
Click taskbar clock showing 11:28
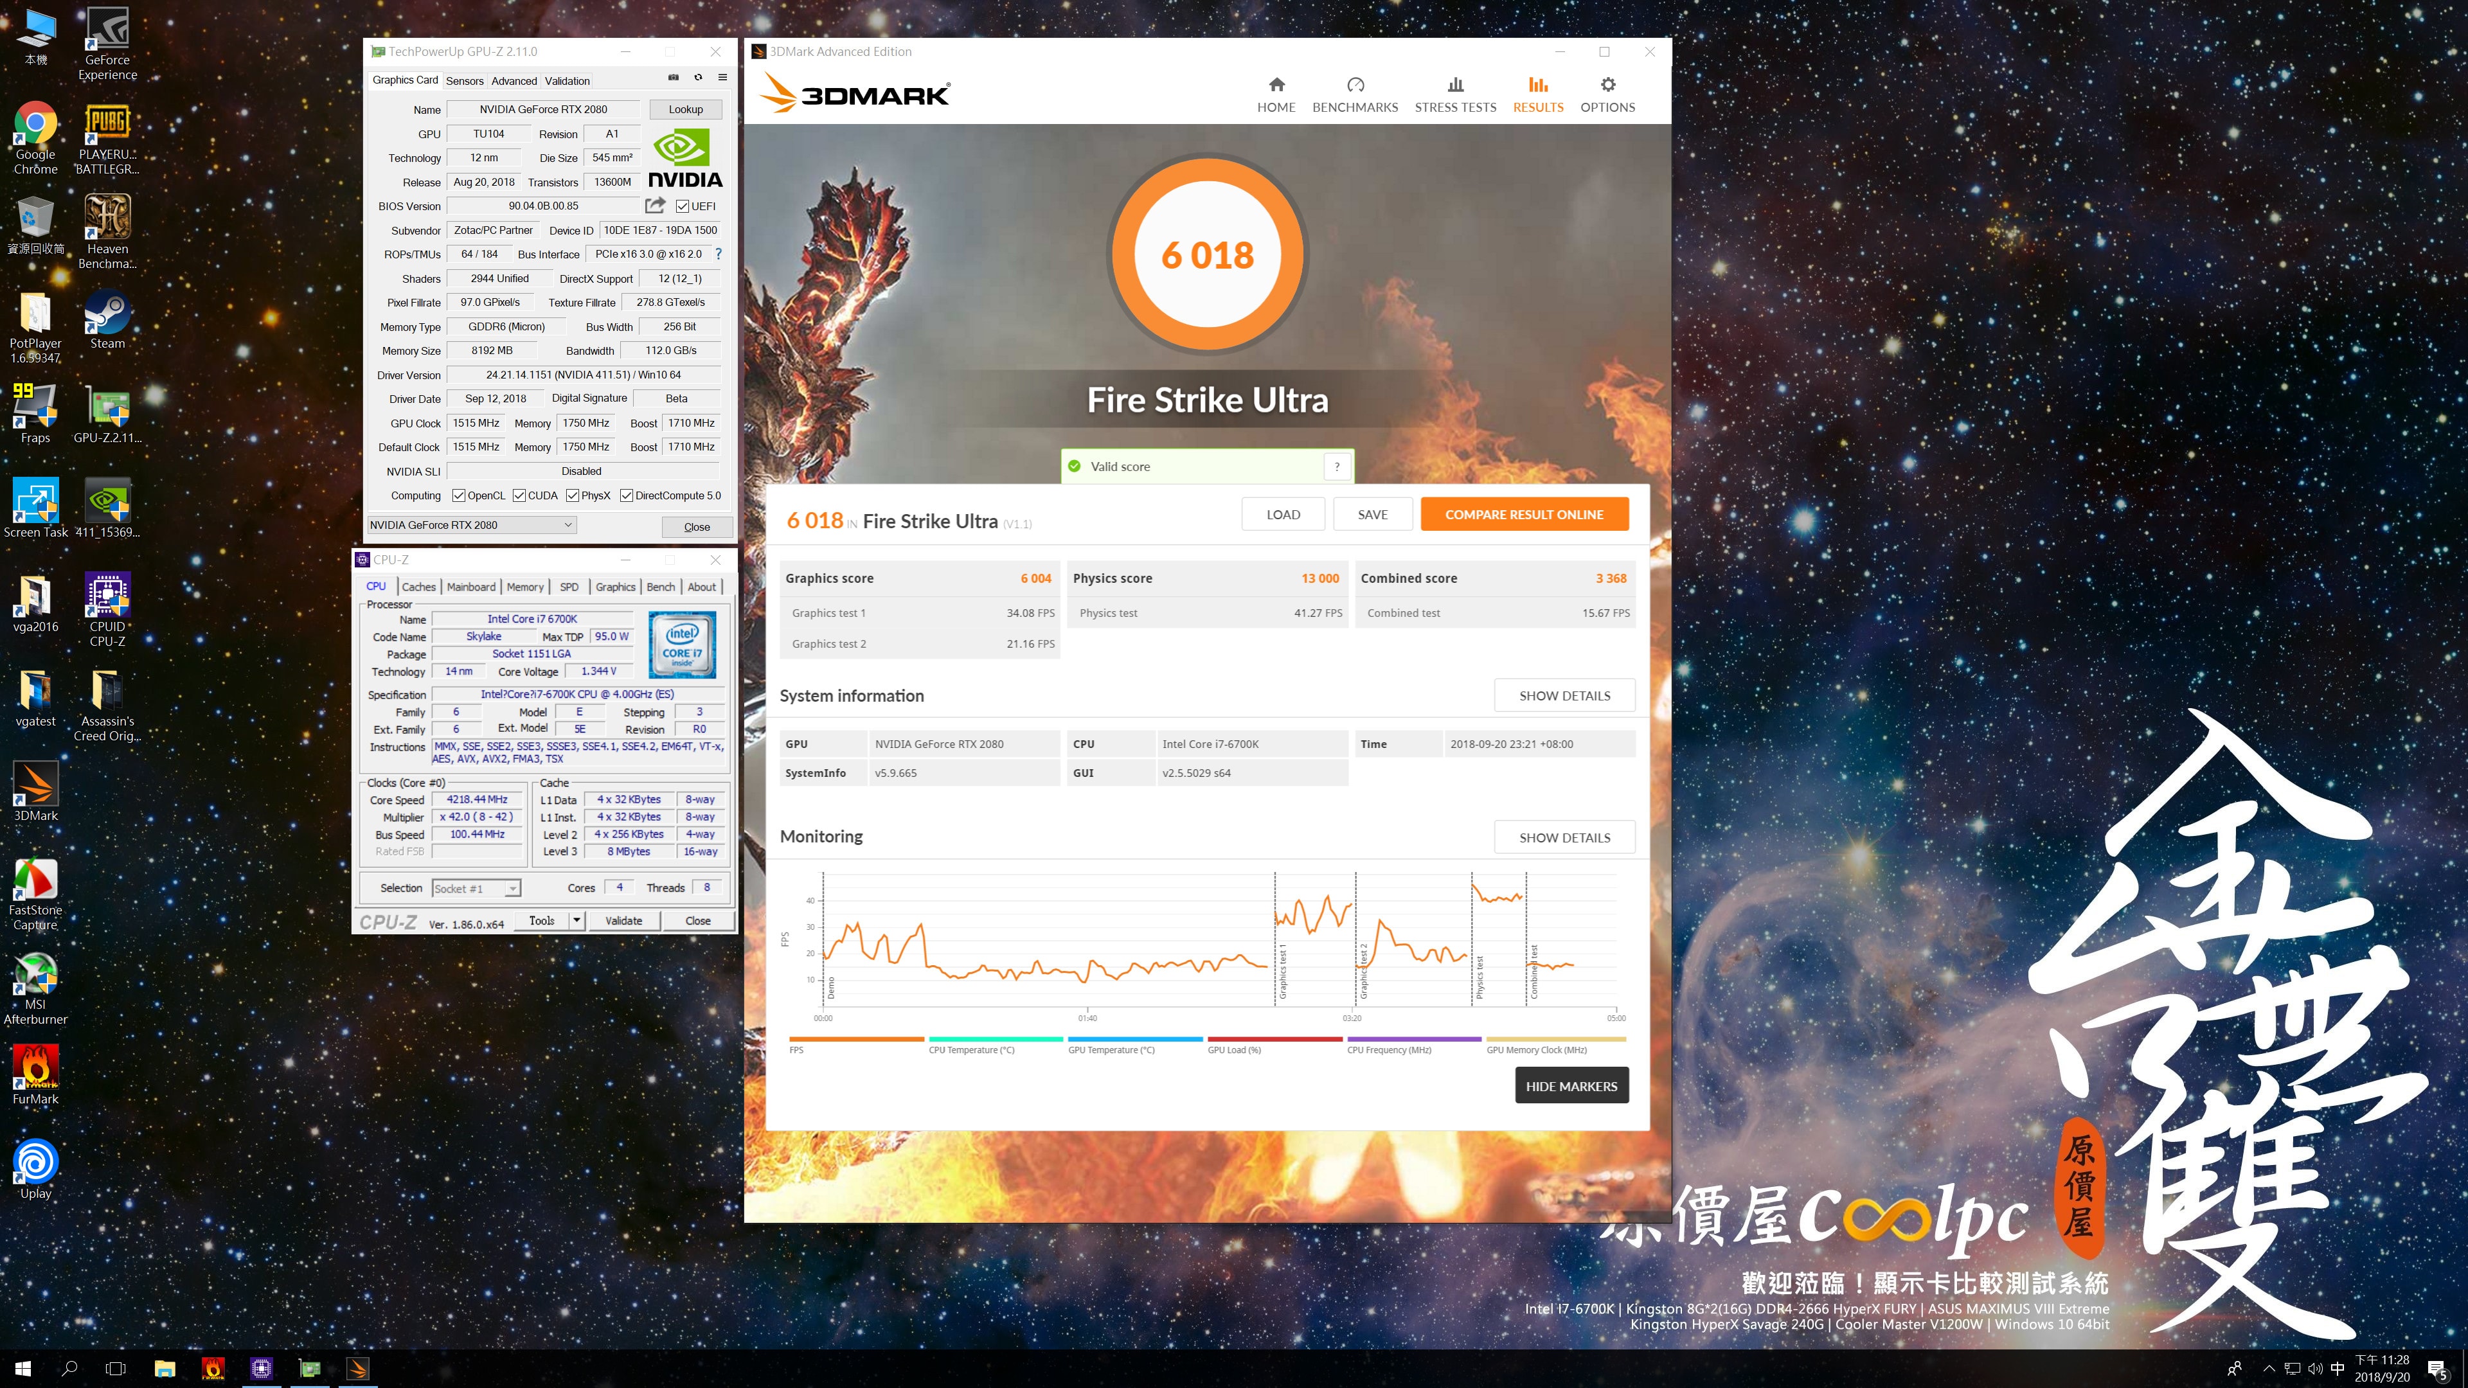[x=2382, y=1369]
